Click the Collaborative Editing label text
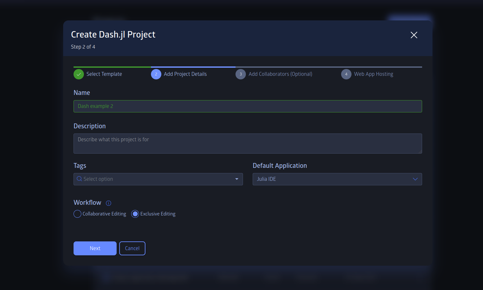Viewport: 483px width, 290px height. (x=104, y=214)
